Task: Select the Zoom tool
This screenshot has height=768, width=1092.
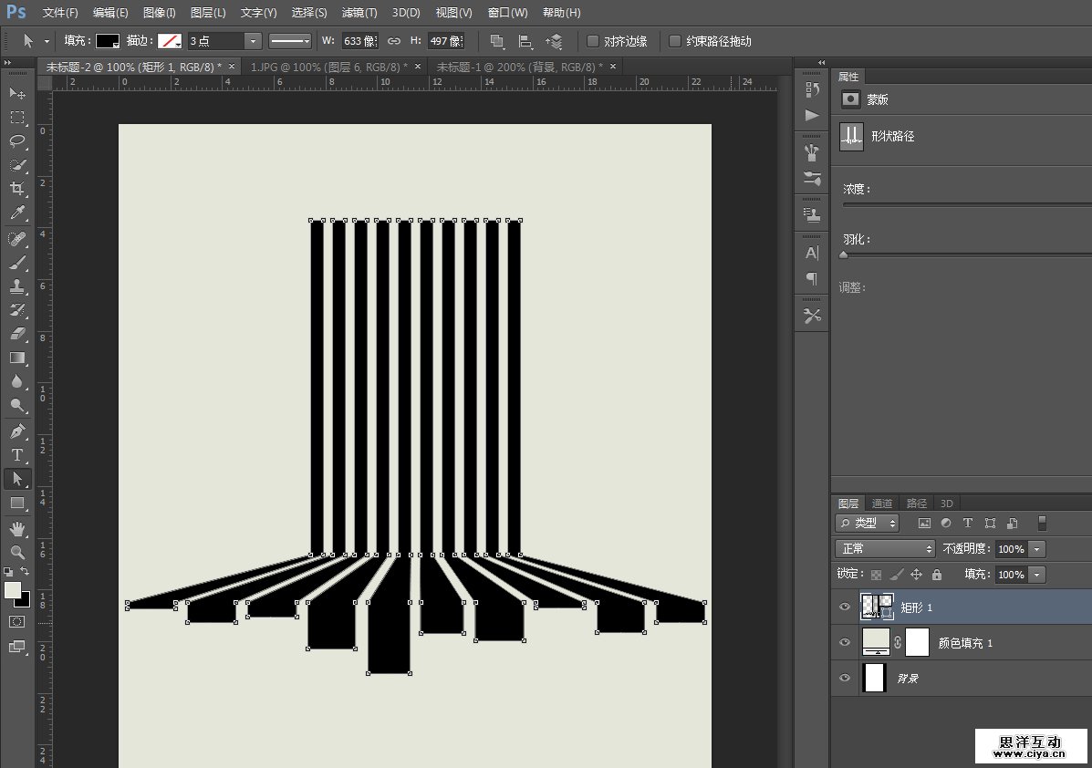Action: pyautogui.click(x=17, y=552)
